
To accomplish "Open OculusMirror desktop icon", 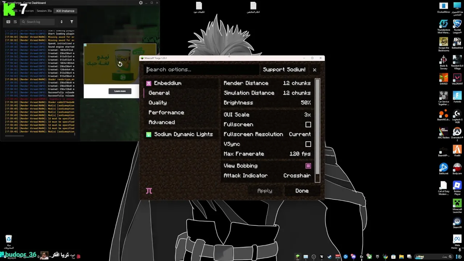I will pyautogui.click(x=444, y=8).
